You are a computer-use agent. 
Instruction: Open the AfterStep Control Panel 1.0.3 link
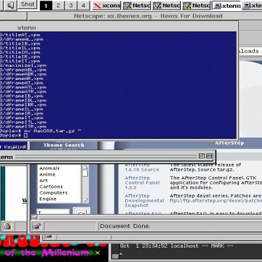[142, 183]
